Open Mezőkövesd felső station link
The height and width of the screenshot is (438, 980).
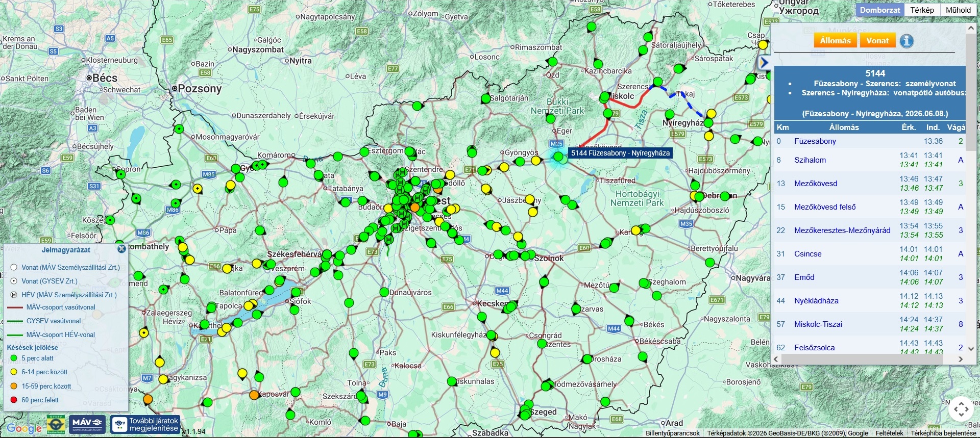[x=825, y=207]
